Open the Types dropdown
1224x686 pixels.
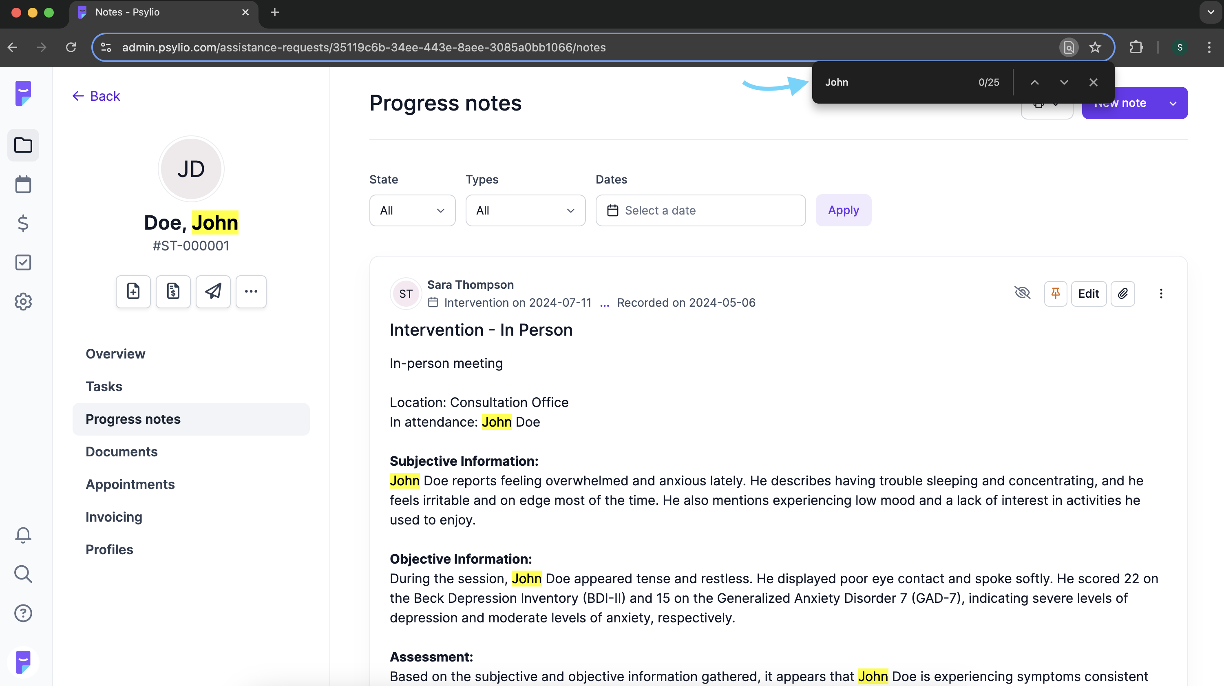pos(525,210)
